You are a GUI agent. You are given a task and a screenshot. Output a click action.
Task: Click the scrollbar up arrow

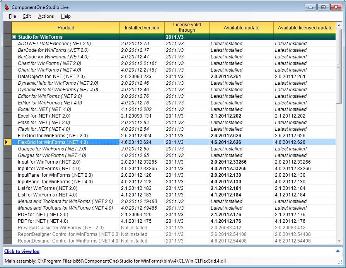(339, 25)
